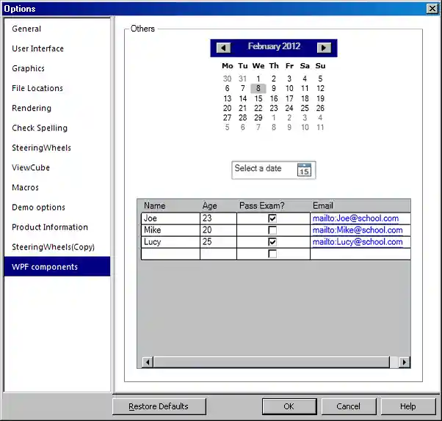The height and width of the screenshot is (421, 442).
Task: Open Joe's mailto email link
Action: tap(355, 219)
